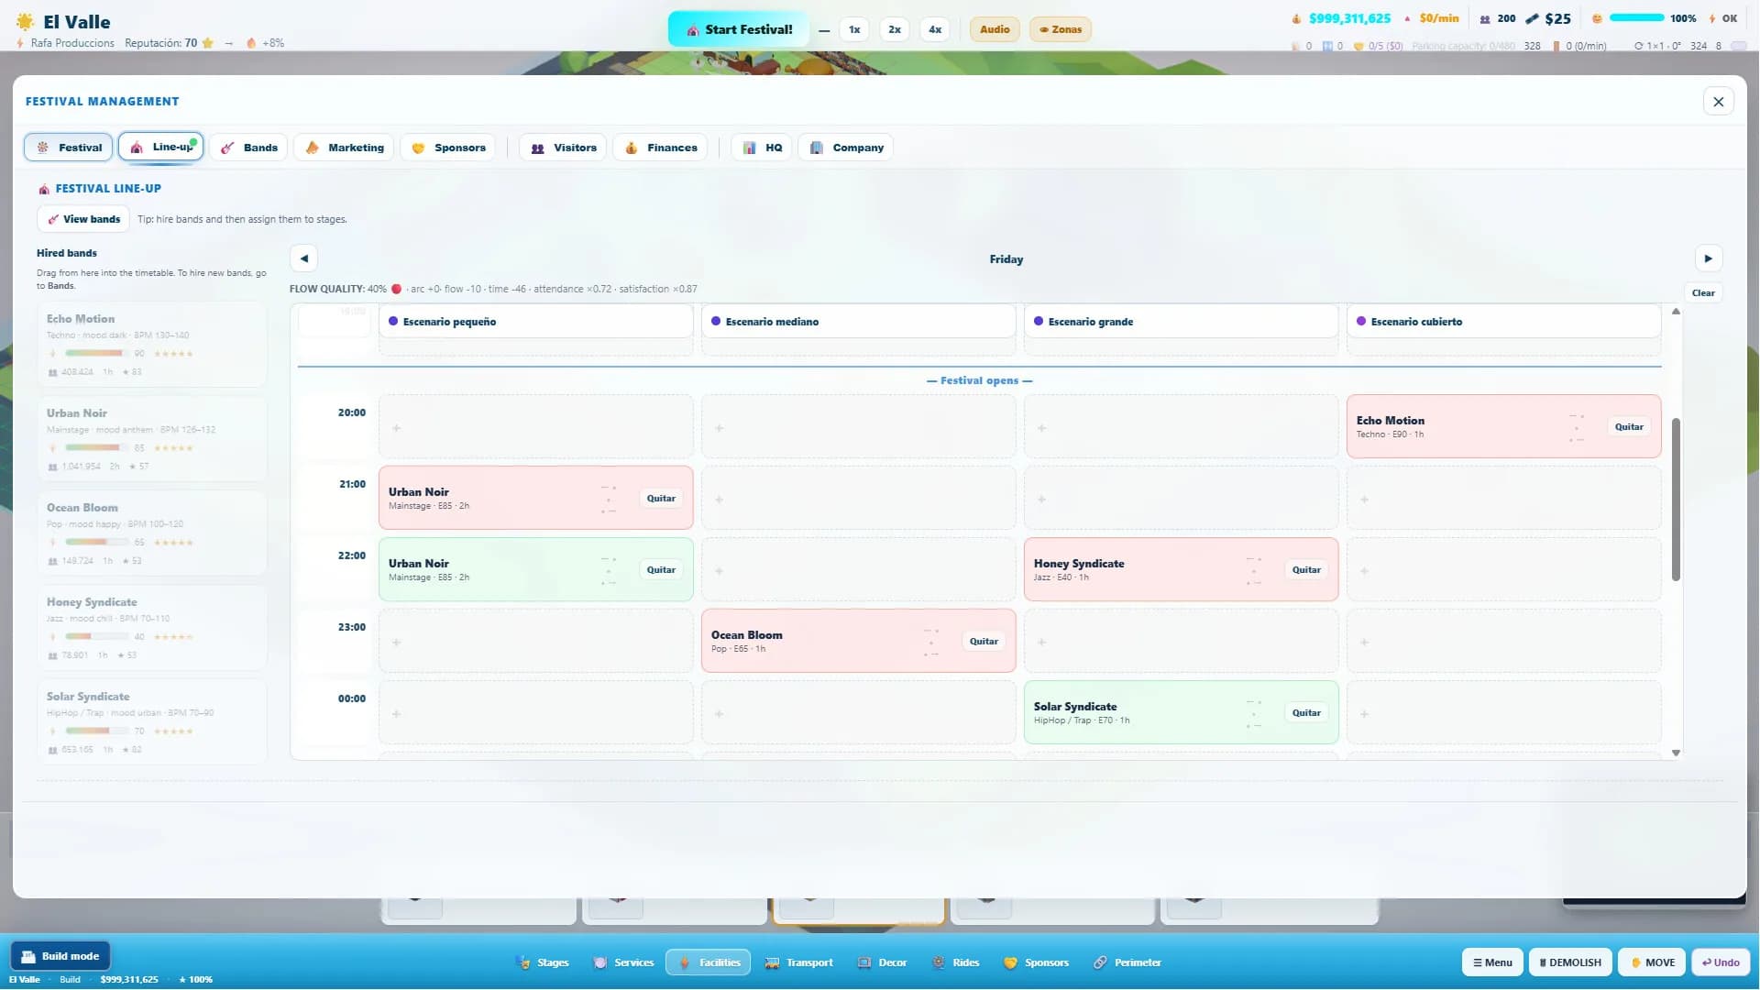Click the Undo button
The image size is (1760, 990).
pos(1721,962)
